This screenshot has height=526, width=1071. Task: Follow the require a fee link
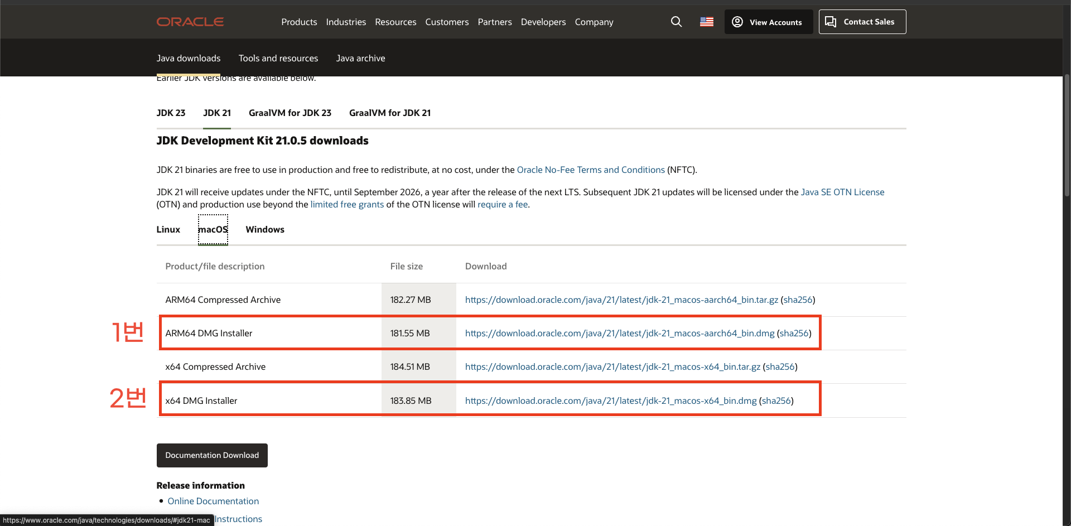point(503,204)
